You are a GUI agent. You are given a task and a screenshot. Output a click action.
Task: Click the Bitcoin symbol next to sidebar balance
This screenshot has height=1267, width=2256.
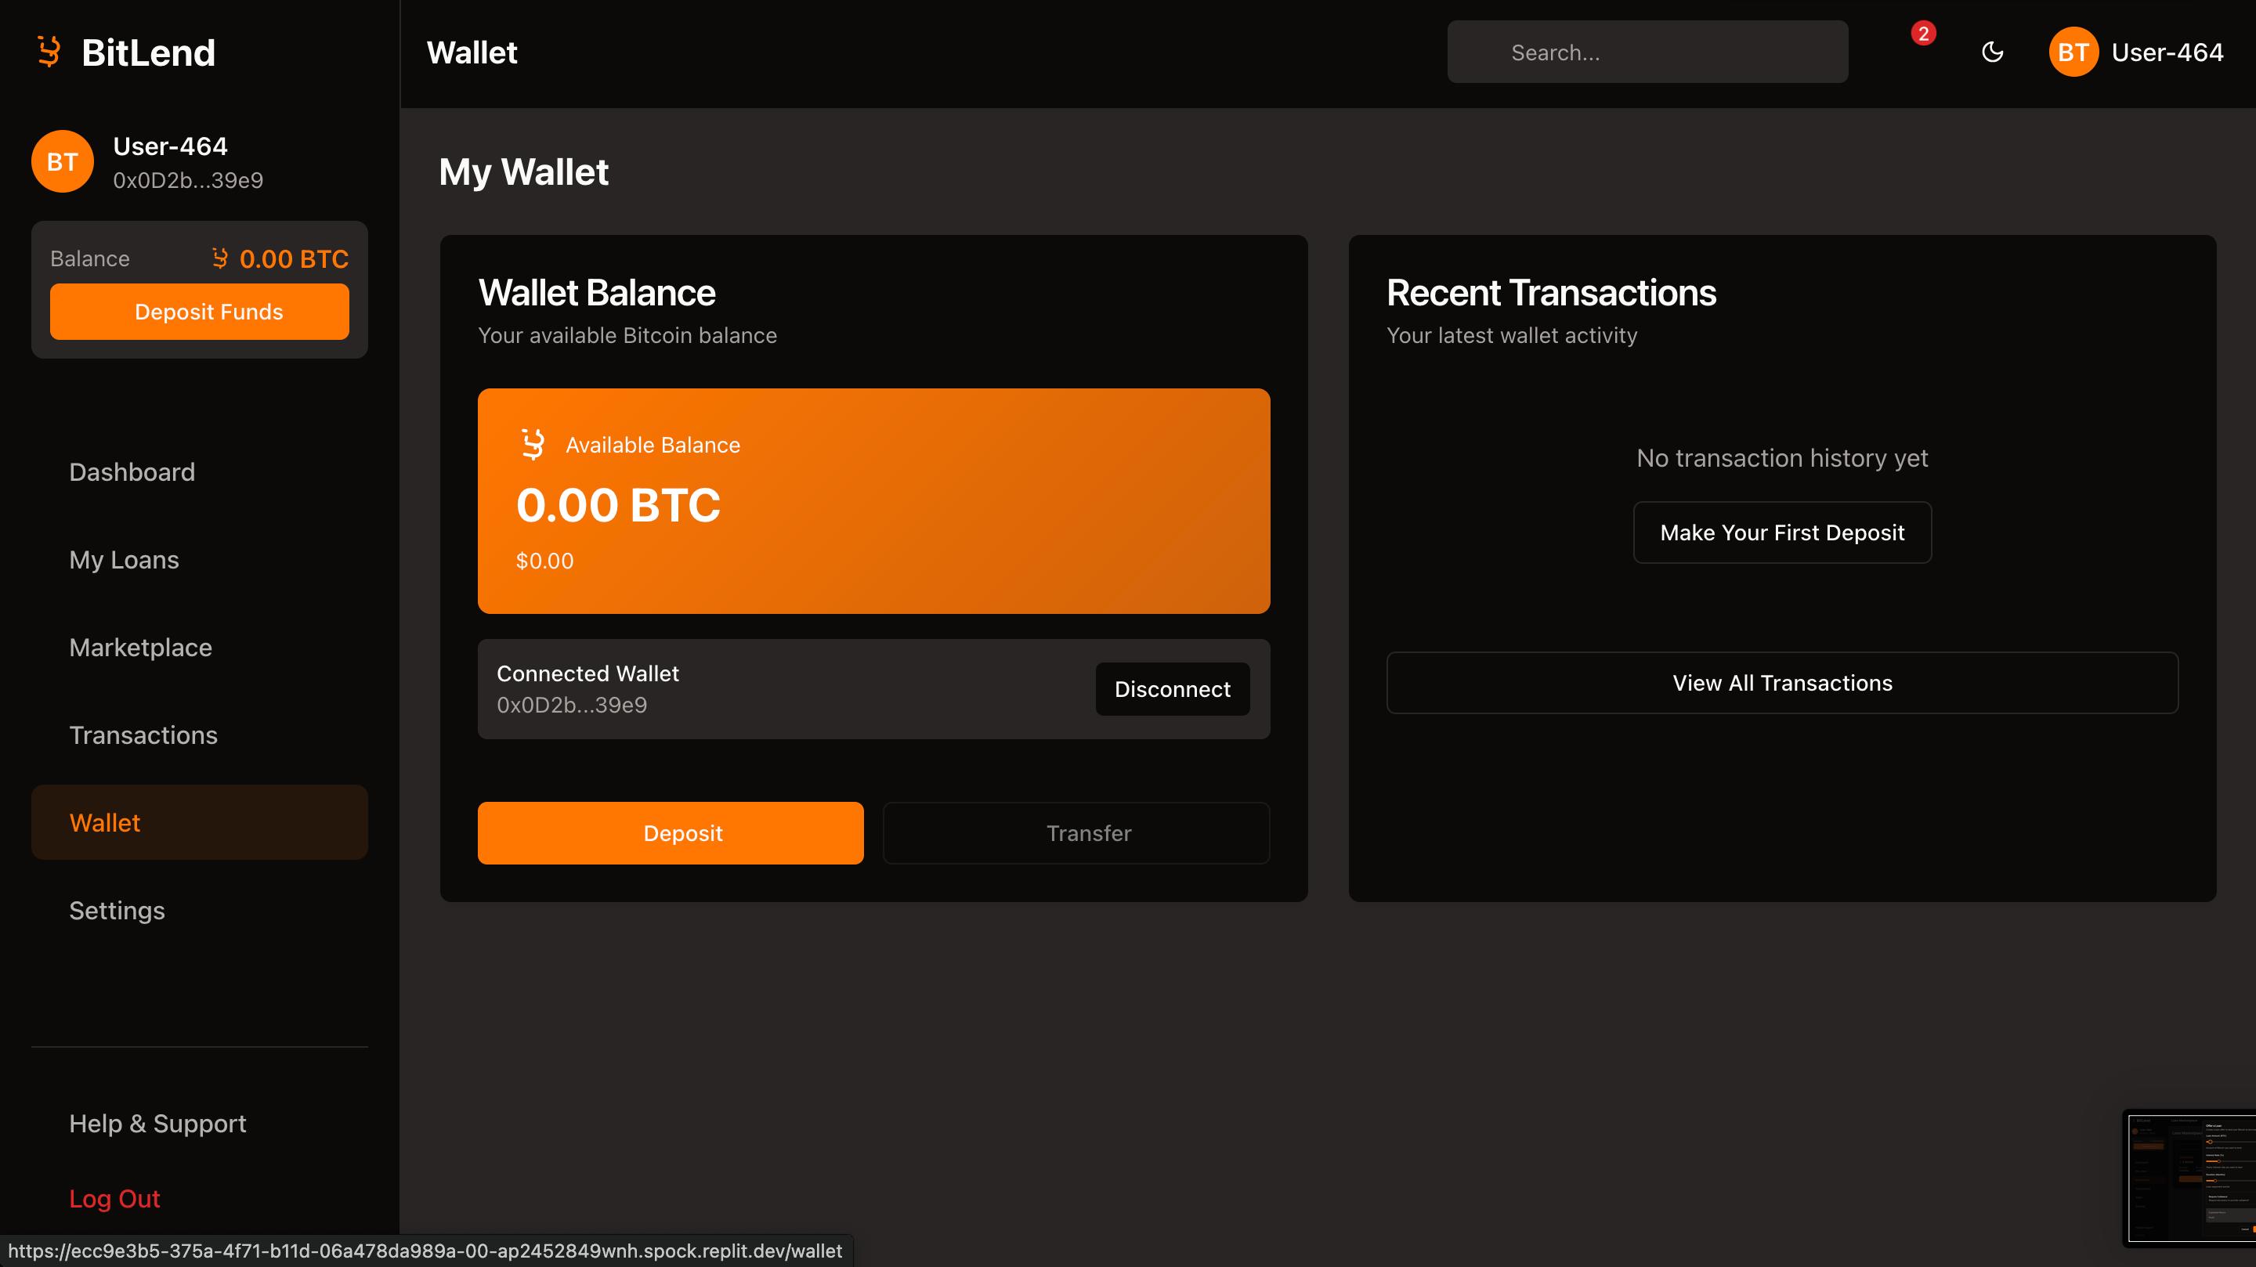pyautogui.click(x=221, y=258)
